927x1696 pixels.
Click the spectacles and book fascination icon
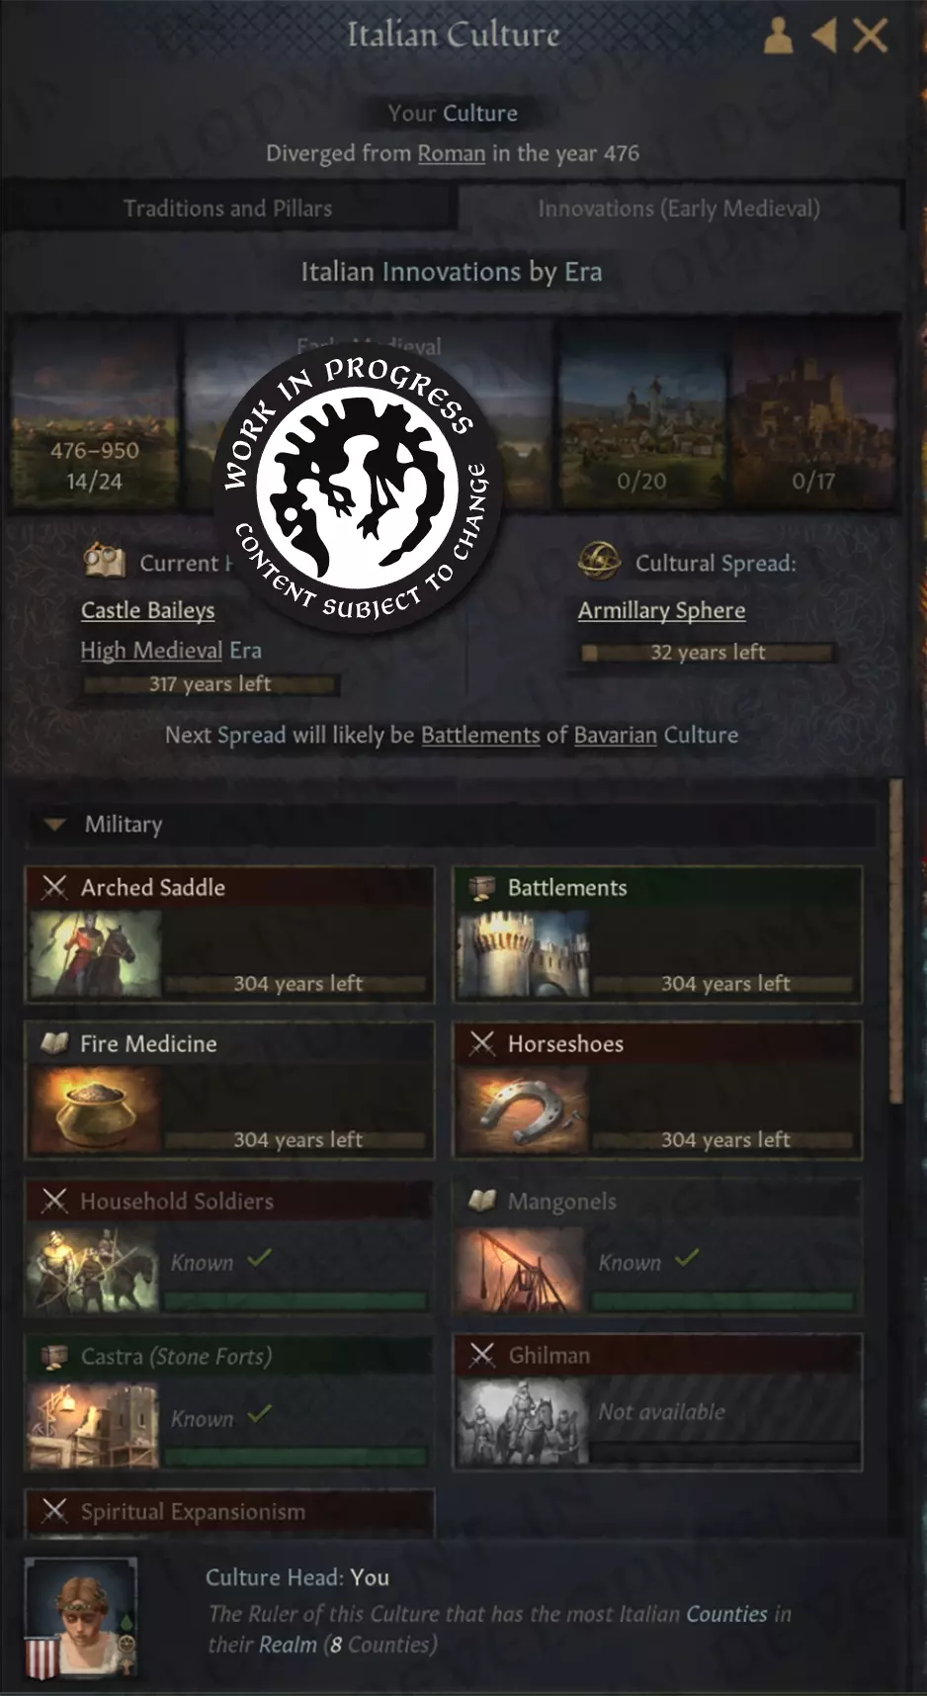click(104, 561)
